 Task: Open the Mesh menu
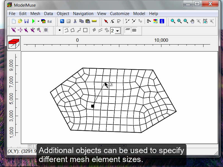click(x=35, y=13)
